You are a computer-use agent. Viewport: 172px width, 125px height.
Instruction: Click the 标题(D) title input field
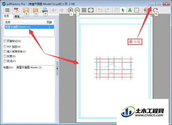[35, 67]
